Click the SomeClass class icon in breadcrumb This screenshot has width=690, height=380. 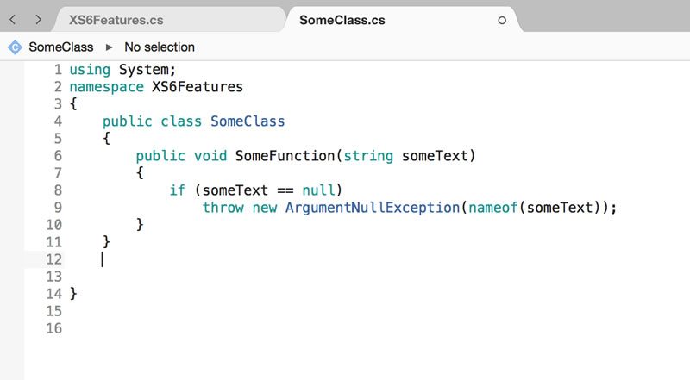(x=15, y=47)
